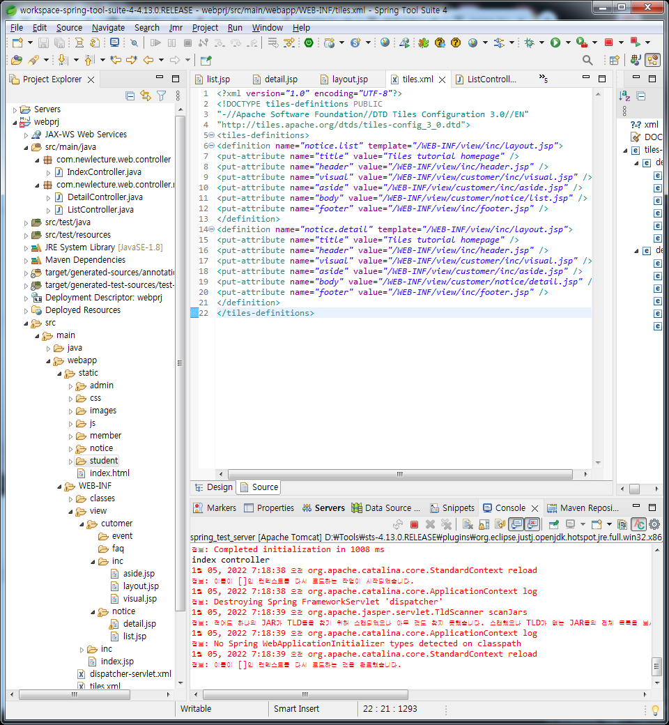
Task: Click the Project Explorer vertical scrollbar
Action: tap(180, 363)
